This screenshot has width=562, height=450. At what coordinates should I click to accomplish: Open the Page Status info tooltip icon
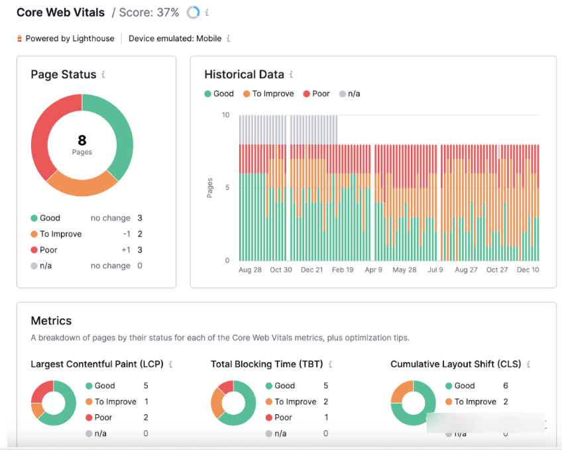tap(103, 75)
